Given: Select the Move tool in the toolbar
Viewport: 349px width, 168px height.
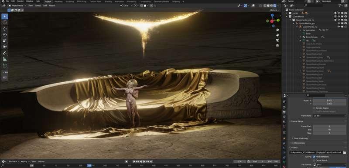Looking at the screenshot, I should point(5,29).
